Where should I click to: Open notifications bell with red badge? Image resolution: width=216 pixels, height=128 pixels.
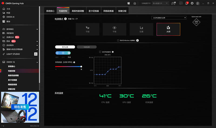click(x=187, y=3)
